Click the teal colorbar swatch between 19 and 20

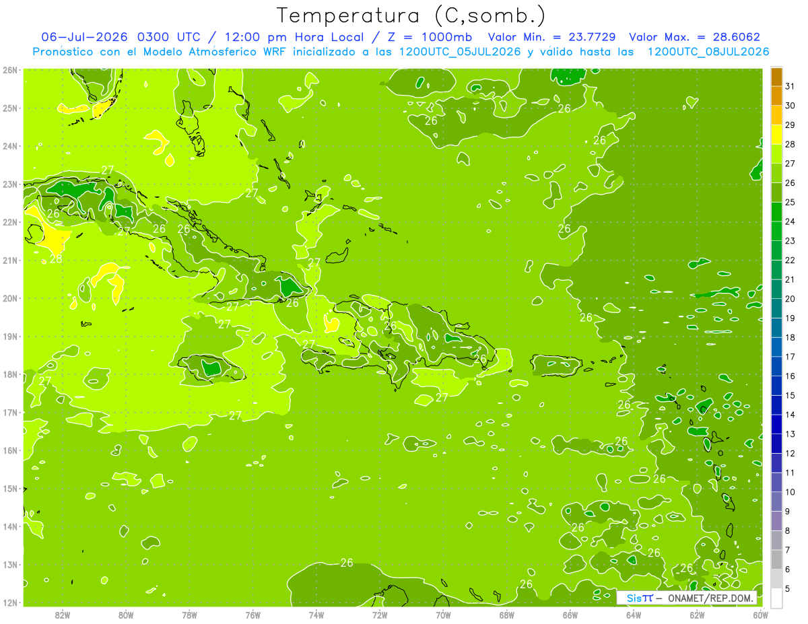[776, 308]
